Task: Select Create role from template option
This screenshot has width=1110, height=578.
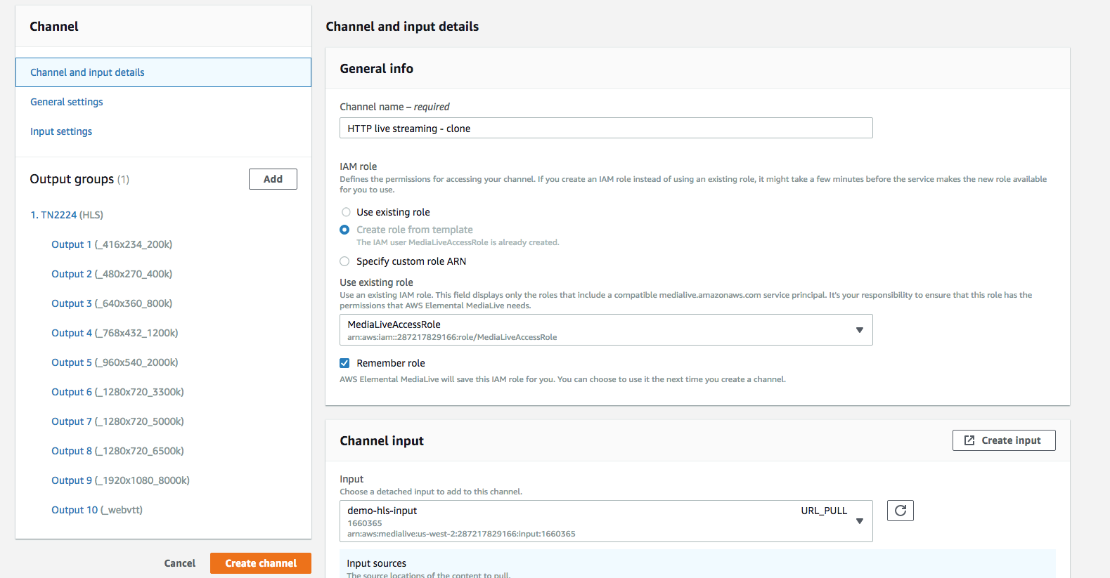Action: [345, 230]
